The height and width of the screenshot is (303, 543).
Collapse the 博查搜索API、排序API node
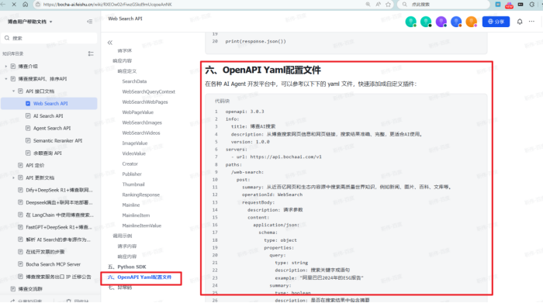coord(6,79)
